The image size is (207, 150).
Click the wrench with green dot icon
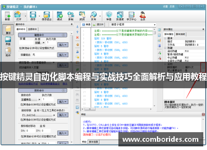(x=159, y=53)
